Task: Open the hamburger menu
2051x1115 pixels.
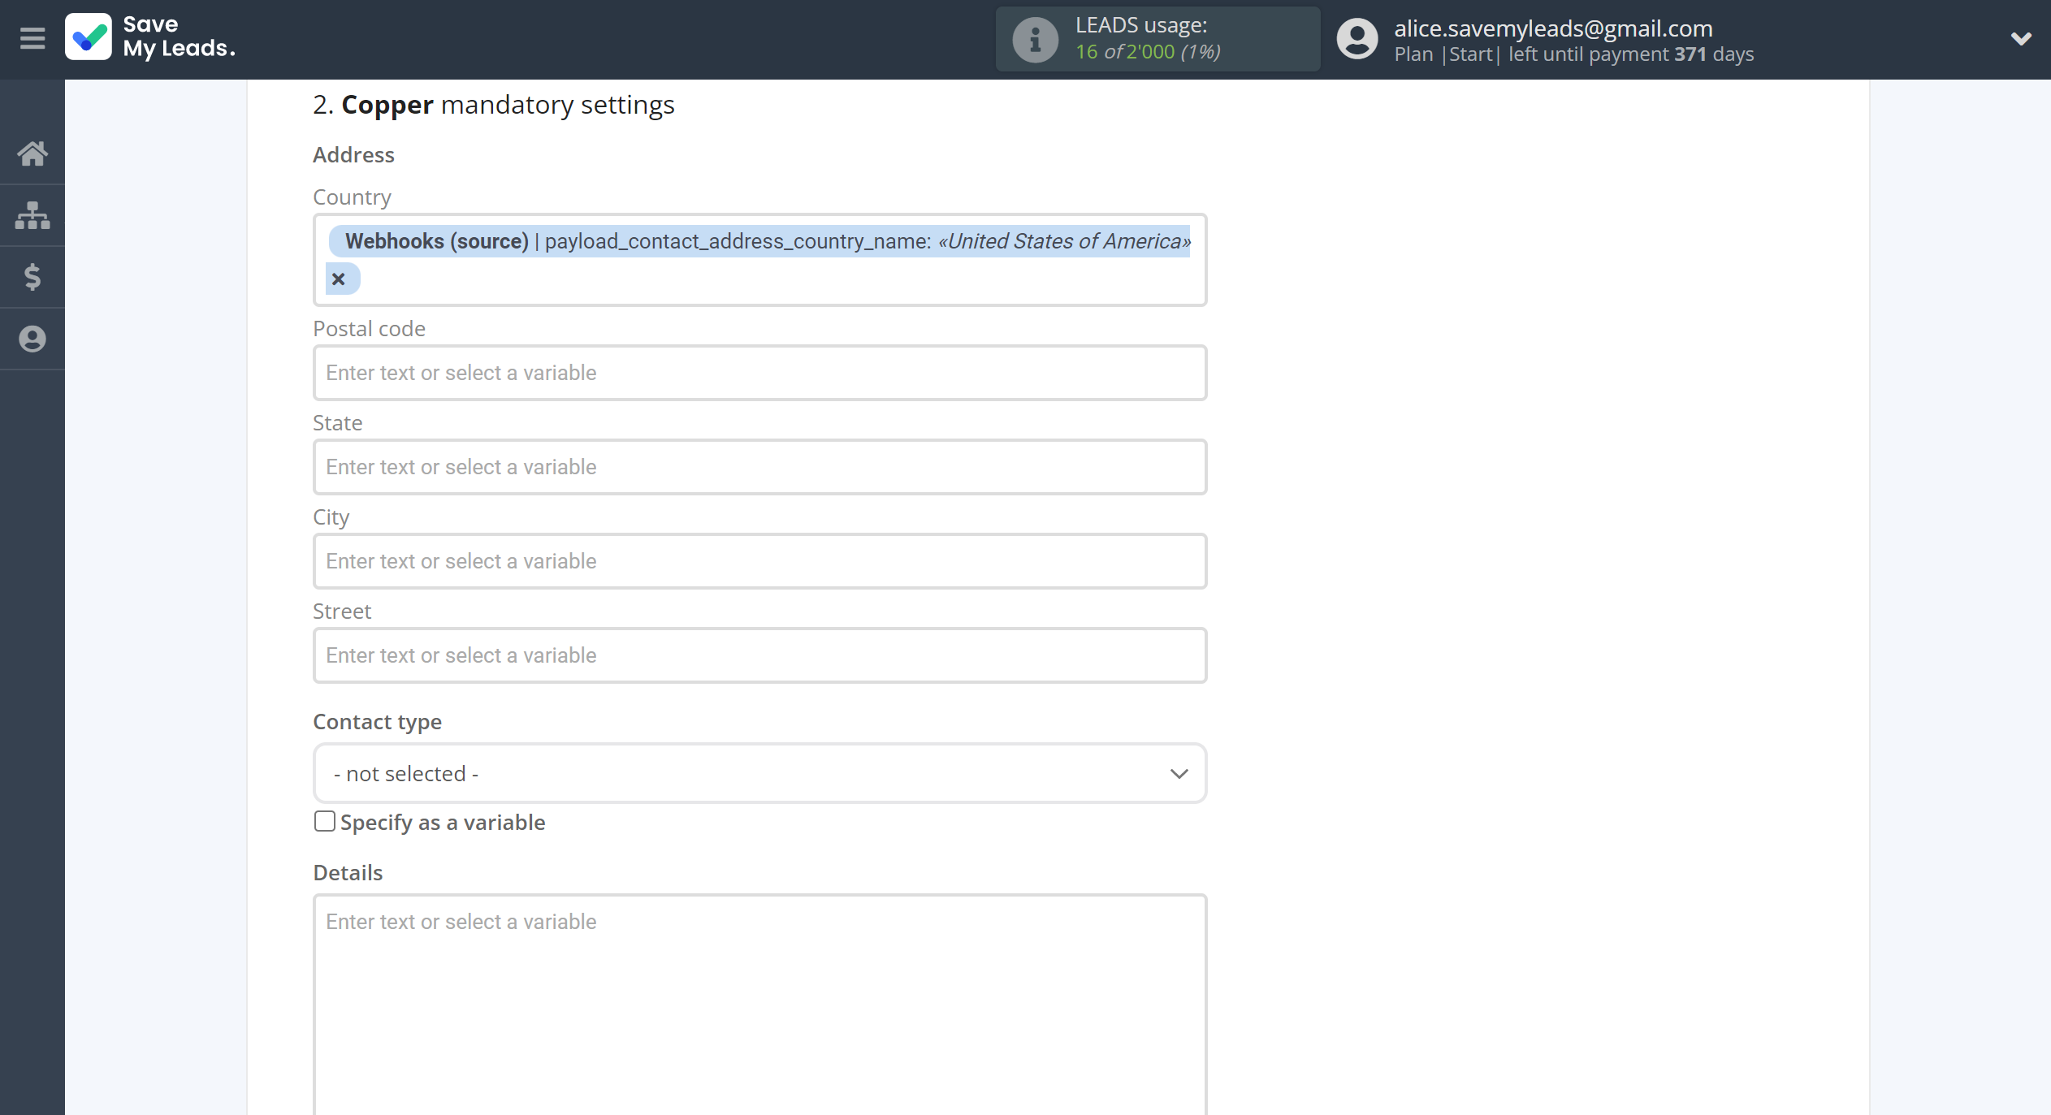Action: [x=32, y=38]
